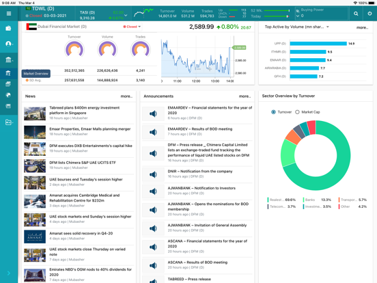Open the globe sidebar icon

tap(8, 95)
